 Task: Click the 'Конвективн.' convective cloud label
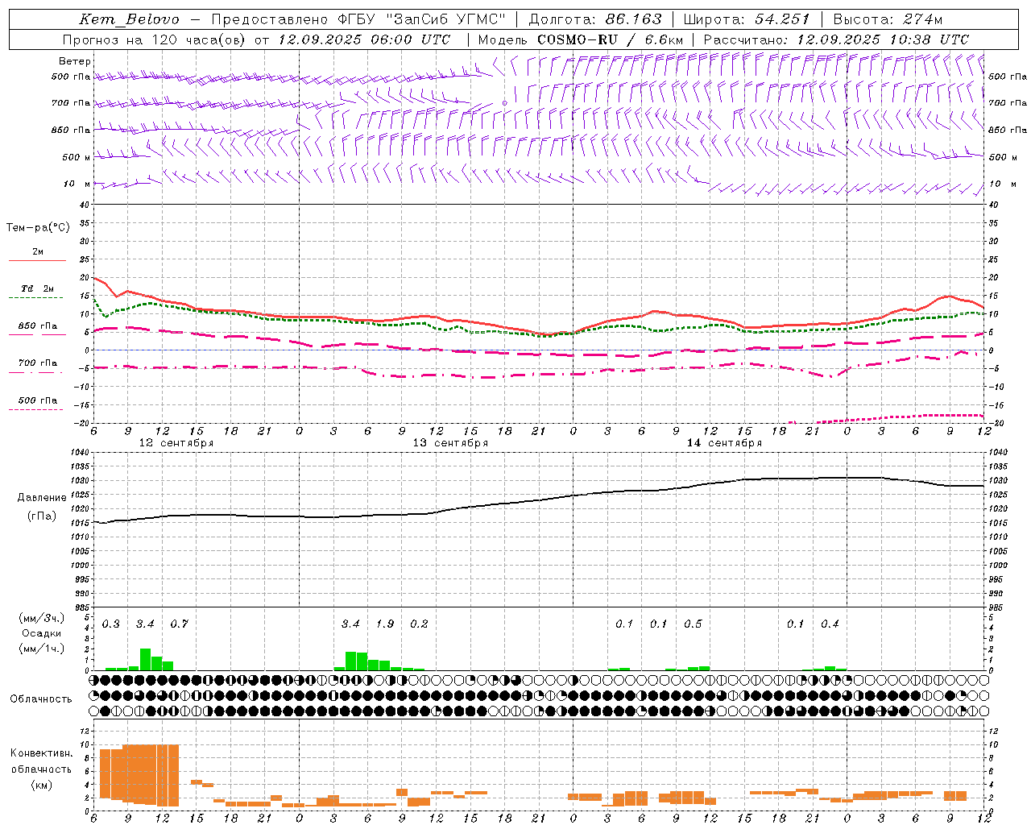pos(41,753)
